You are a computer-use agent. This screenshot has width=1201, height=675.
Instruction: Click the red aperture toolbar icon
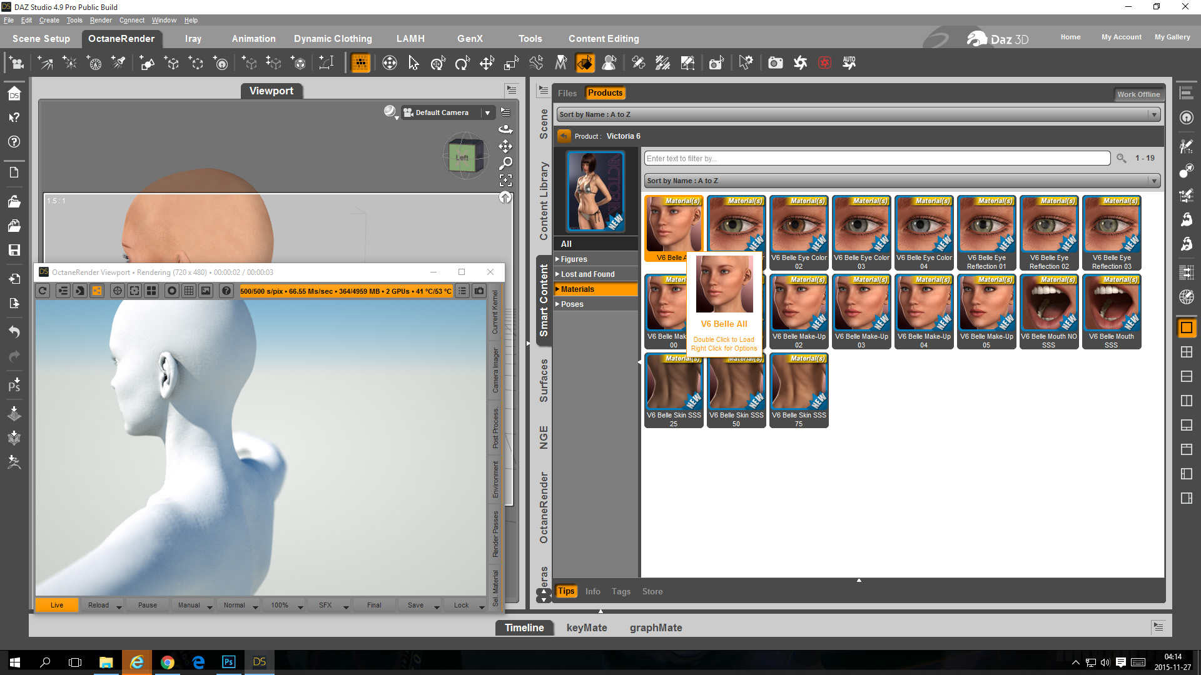click(825, 63)
